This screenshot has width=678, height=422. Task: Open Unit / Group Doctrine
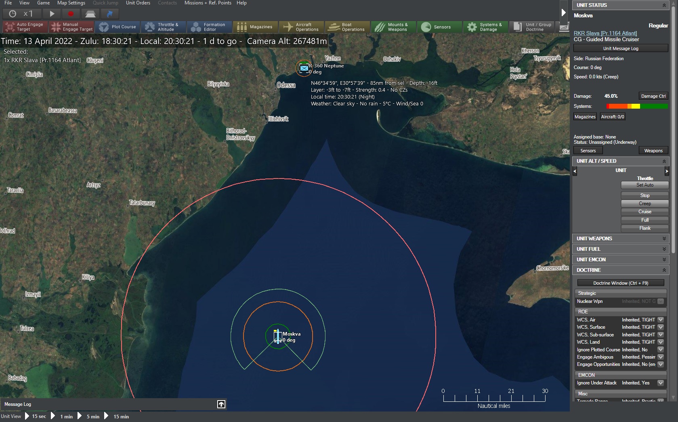point(532,27)
